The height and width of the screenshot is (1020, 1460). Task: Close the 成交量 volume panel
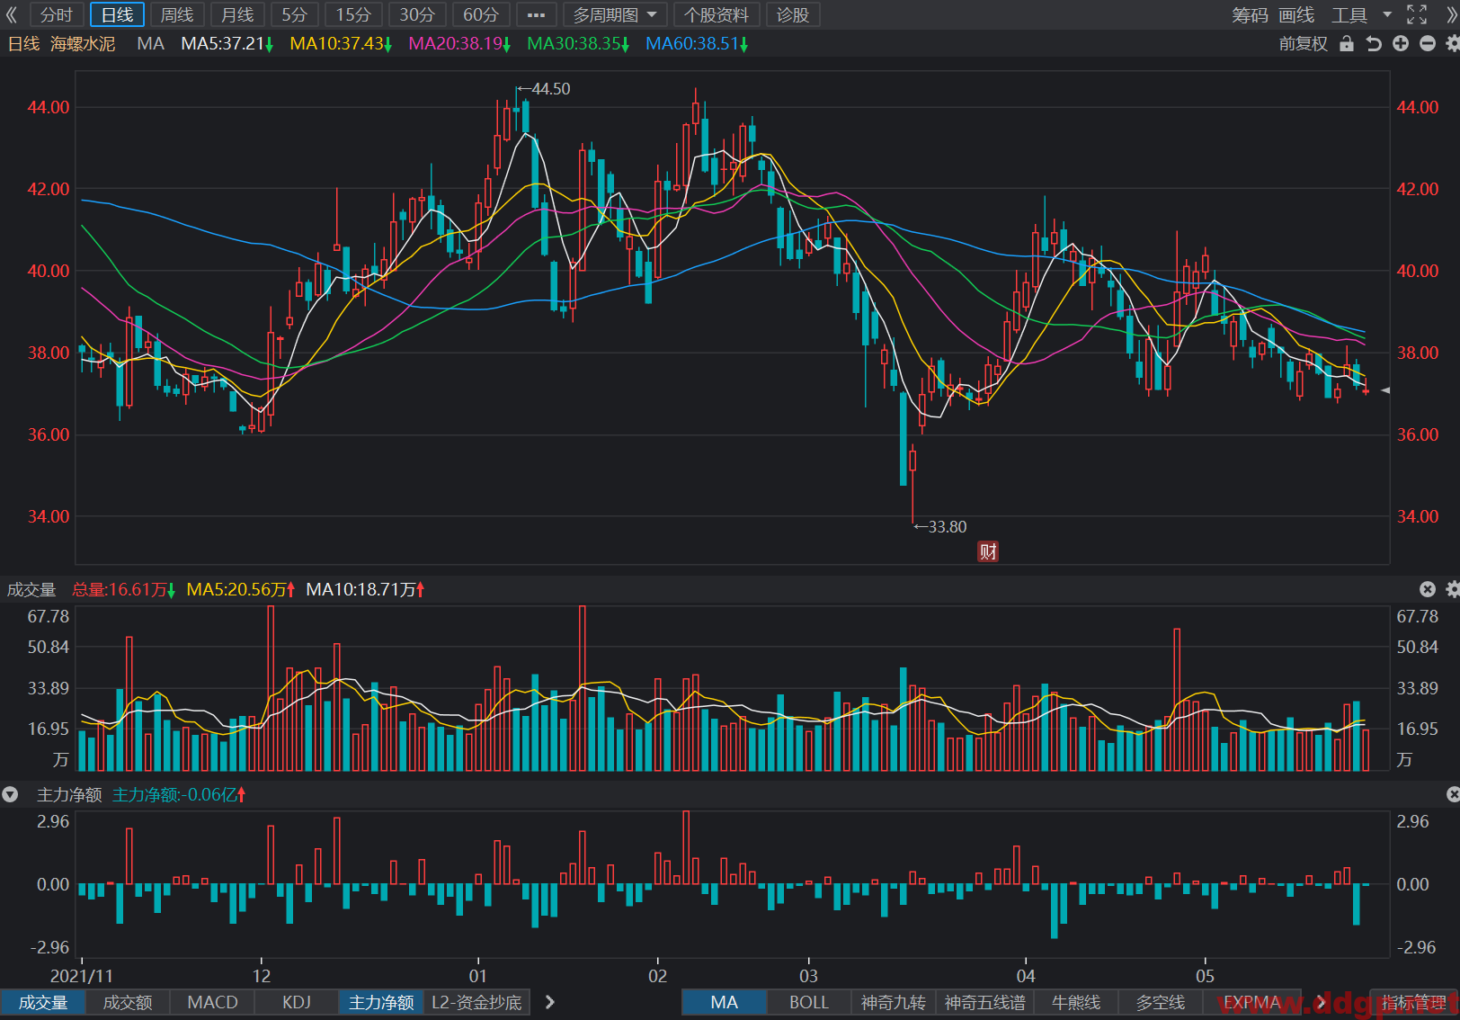(1428, 589)
